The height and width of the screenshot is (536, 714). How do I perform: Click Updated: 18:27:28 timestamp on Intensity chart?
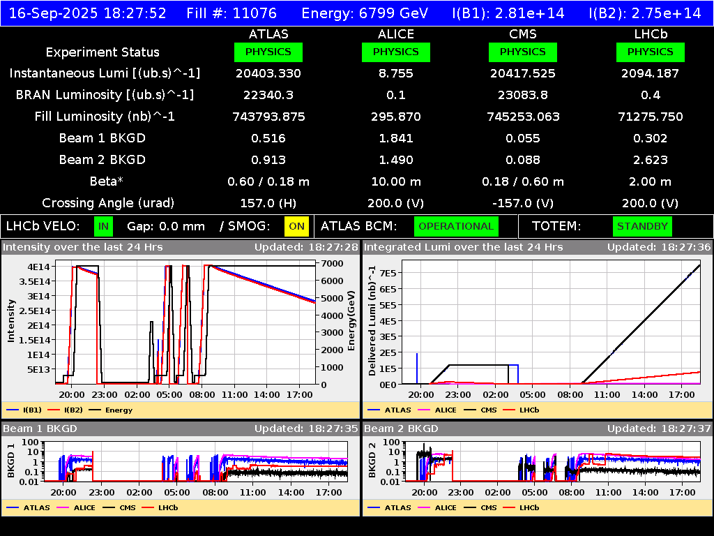[x=307, y=247]
